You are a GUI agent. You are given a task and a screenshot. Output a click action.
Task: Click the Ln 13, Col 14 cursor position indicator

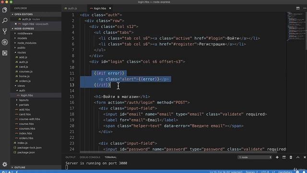click(x=226, y=172)
